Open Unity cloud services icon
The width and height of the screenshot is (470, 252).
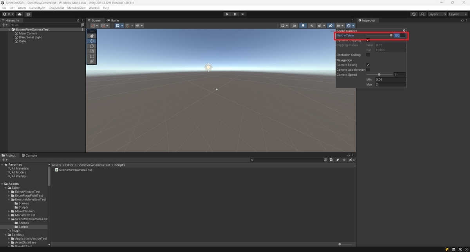(20, 14)
